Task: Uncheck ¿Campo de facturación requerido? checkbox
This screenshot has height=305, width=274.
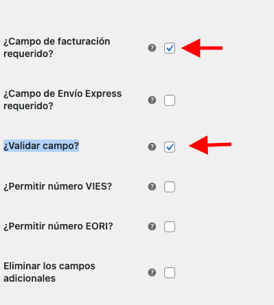Action: point(170,48)
